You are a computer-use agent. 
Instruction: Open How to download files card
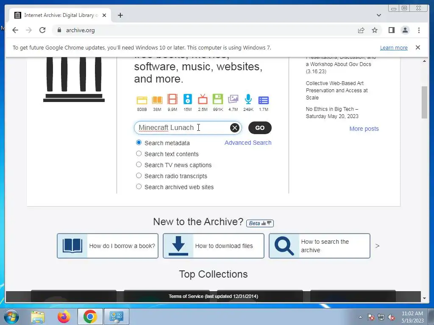pos(214,246)
